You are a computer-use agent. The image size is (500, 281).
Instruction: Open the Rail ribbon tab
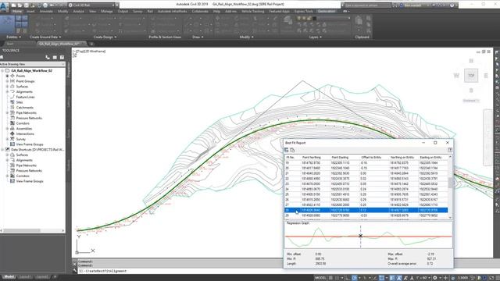tap(150, 11)
